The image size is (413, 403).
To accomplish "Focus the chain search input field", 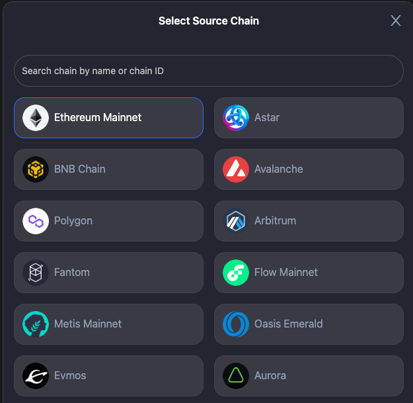I will point(208,71).
